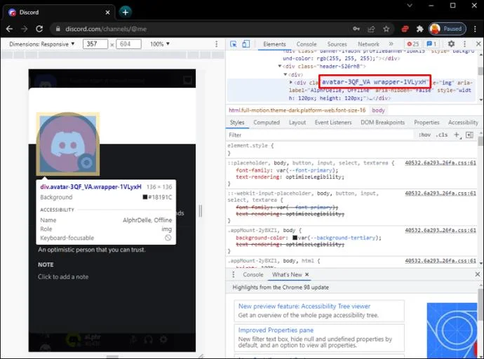Click the width field showing 357
Screen dimensions: 484x359
tap(95, 43)
